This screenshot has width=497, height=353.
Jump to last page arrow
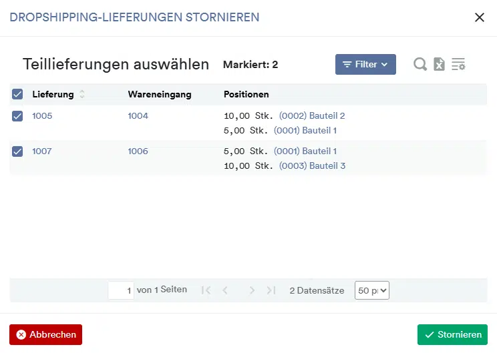[x=271, y=290]
